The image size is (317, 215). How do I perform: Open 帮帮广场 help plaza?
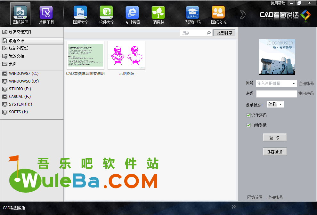(x=193, y=15)
